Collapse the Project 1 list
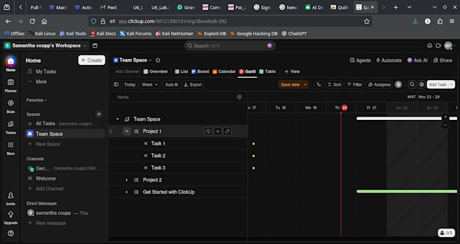The width and height of the screenshot is (460, 244). point(127,131)
